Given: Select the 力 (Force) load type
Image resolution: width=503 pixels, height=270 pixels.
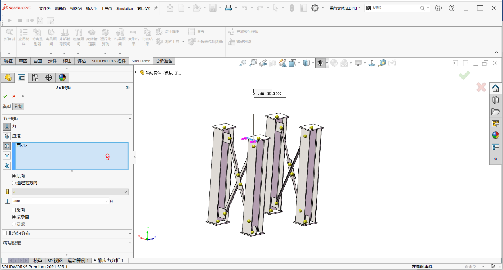Looking at the screenshot, I should [7, 127].
